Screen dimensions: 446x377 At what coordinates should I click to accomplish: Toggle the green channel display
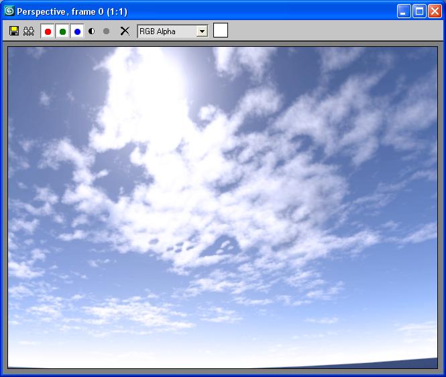click(62, 31)
